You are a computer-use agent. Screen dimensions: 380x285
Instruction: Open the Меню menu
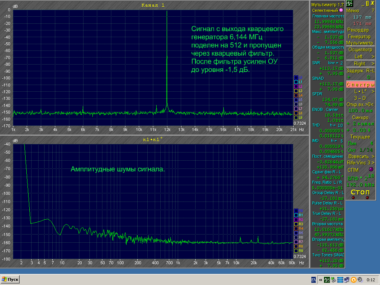pyautogui.click(x=353, y=11)
